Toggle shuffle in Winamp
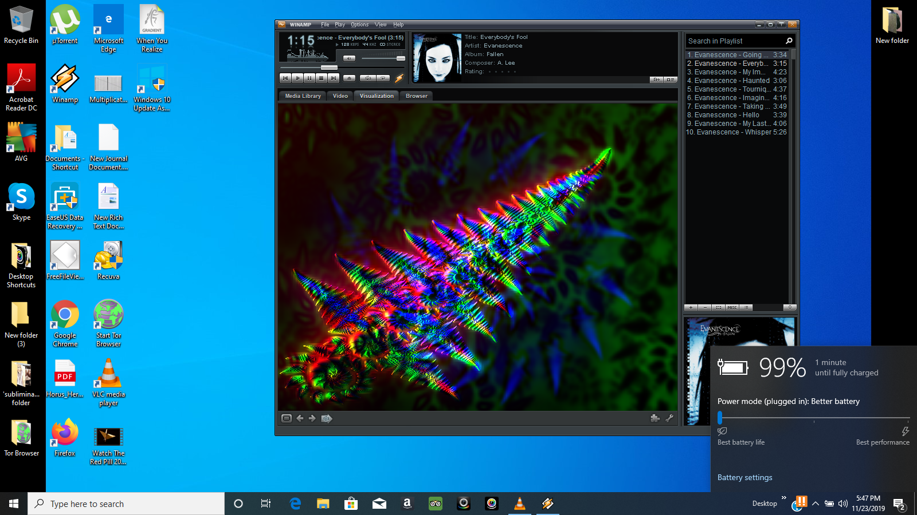The height and width of the screenshot is (515, 917). [368, 78]
